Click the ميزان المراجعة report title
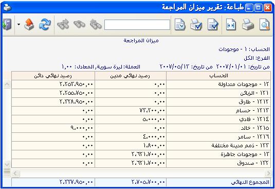 pyautogui.click(x=141, y=41)
